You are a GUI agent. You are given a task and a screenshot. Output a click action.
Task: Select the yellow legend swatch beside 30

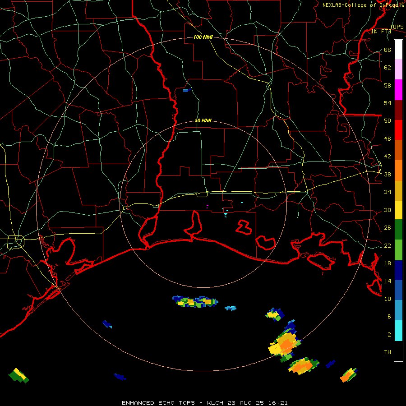(x=398, y=210)
